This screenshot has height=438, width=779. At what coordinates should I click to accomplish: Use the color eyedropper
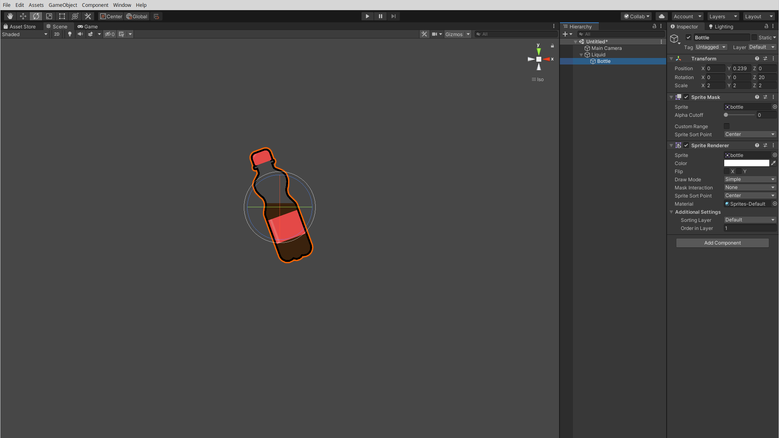coord(773,163)
